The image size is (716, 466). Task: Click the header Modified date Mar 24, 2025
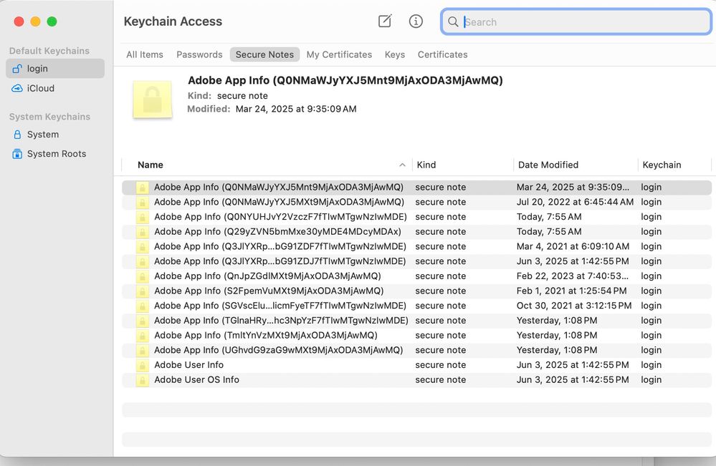pos(296,109)
